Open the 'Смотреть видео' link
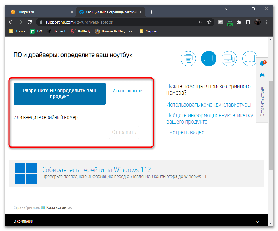 185,132
